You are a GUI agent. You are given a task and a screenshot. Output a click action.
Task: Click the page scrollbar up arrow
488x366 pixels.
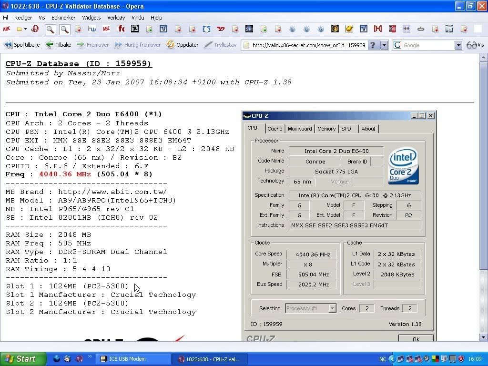[483, 57]
